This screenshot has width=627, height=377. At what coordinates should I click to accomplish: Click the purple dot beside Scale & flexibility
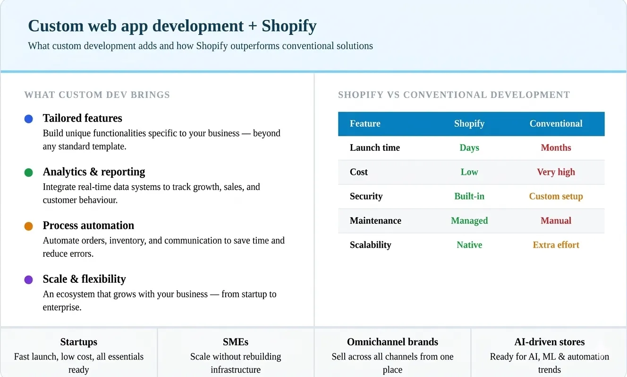pyautogui.click(x=28, y=280)
